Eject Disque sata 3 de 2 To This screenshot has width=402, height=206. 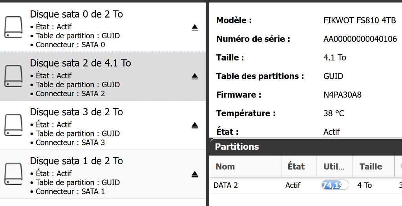tap(195, 125)
